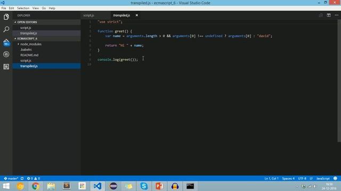The height and width of the screenshot is (191, 341).
Task: Click the console.log(greet()) line
Action: (118, 59)
